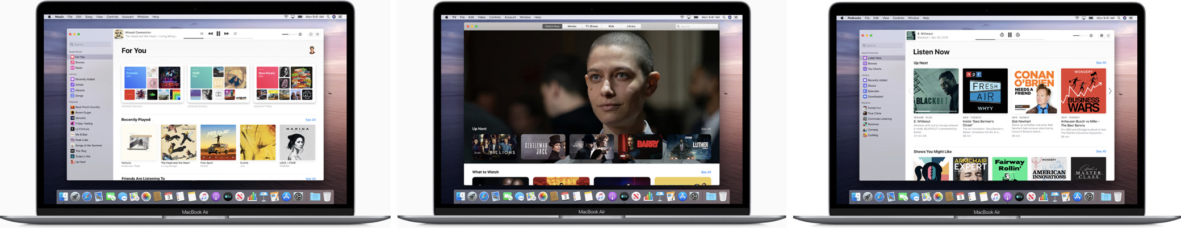This screenshot has width=1181, height=228.
Task: Switch to the Library tab in TV
Action: 631,26
